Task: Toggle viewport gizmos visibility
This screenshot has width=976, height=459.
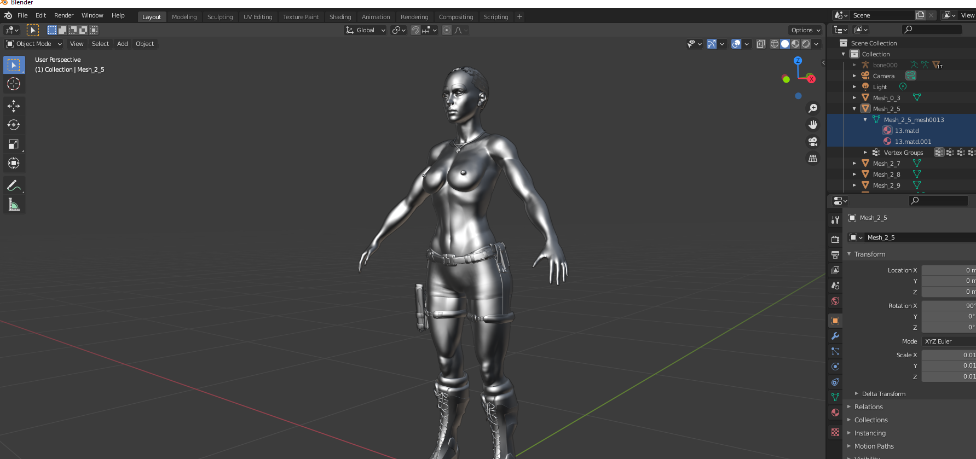Action: point(712,44)
